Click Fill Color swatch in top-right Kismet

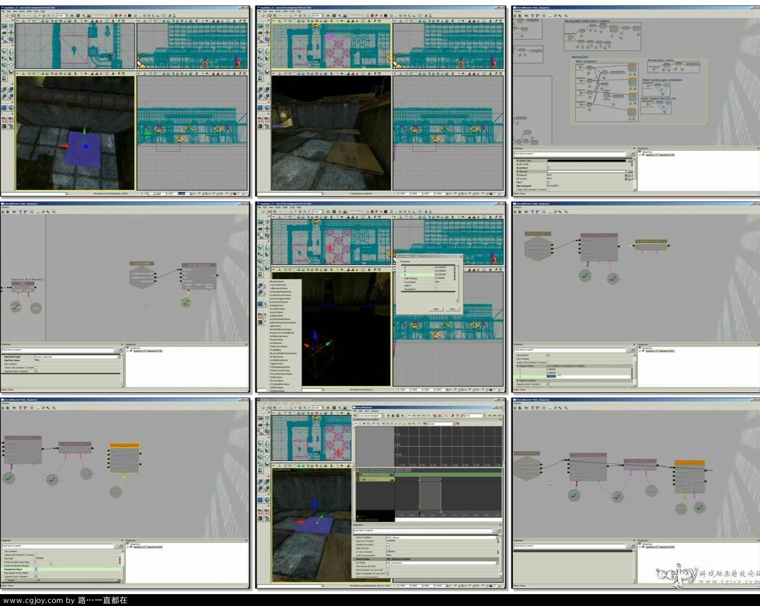click(587, 172)
